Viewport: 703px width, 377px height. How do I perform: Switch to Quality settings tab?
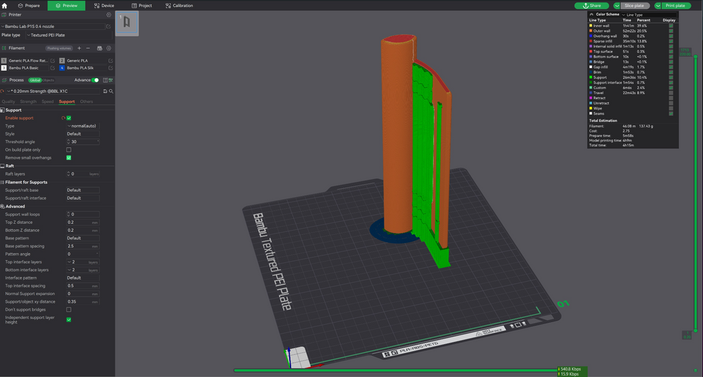click(x=8, y=102)
